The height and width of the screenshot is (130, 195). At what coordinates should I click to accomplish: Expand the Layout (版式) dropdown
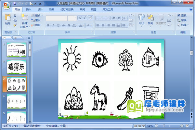point(38,15)
